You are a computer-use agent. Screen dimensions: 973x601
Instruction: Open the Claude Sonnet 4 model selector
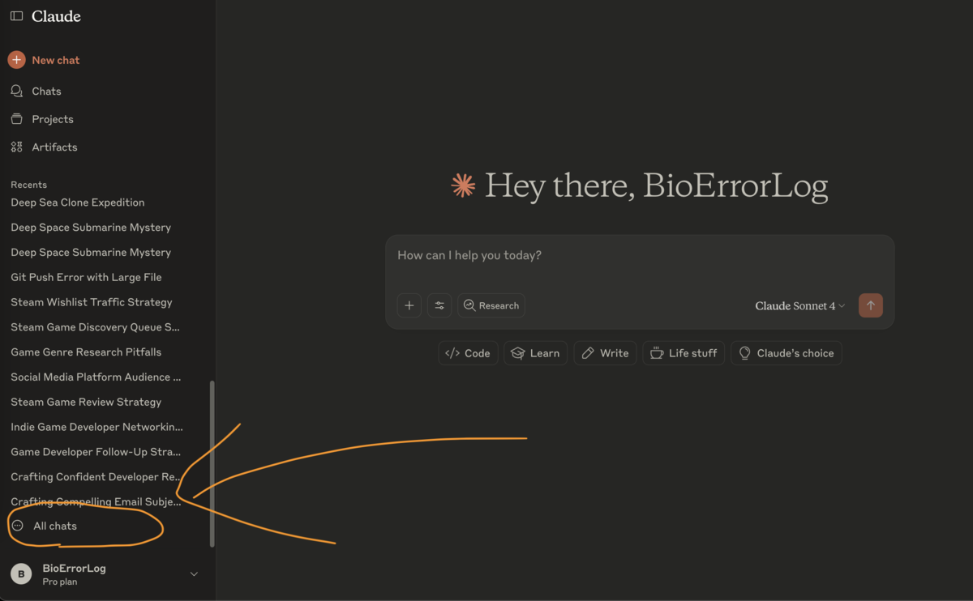click(799, 305)
